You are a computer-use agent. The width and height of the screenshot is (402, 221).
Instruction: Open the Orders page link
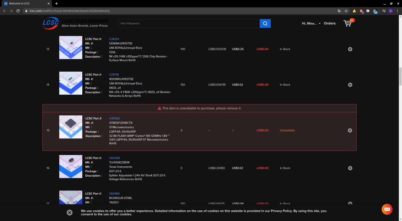(330, 23)
